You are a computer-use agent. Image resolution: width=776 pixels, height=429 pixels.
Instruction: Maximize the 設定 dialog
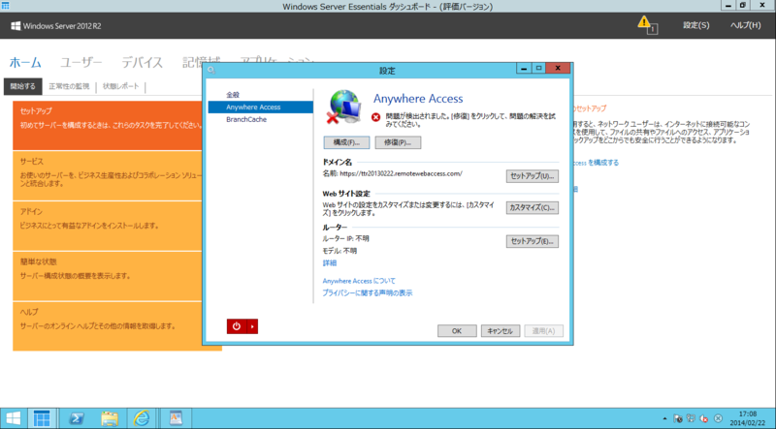[x=539, y=68]
